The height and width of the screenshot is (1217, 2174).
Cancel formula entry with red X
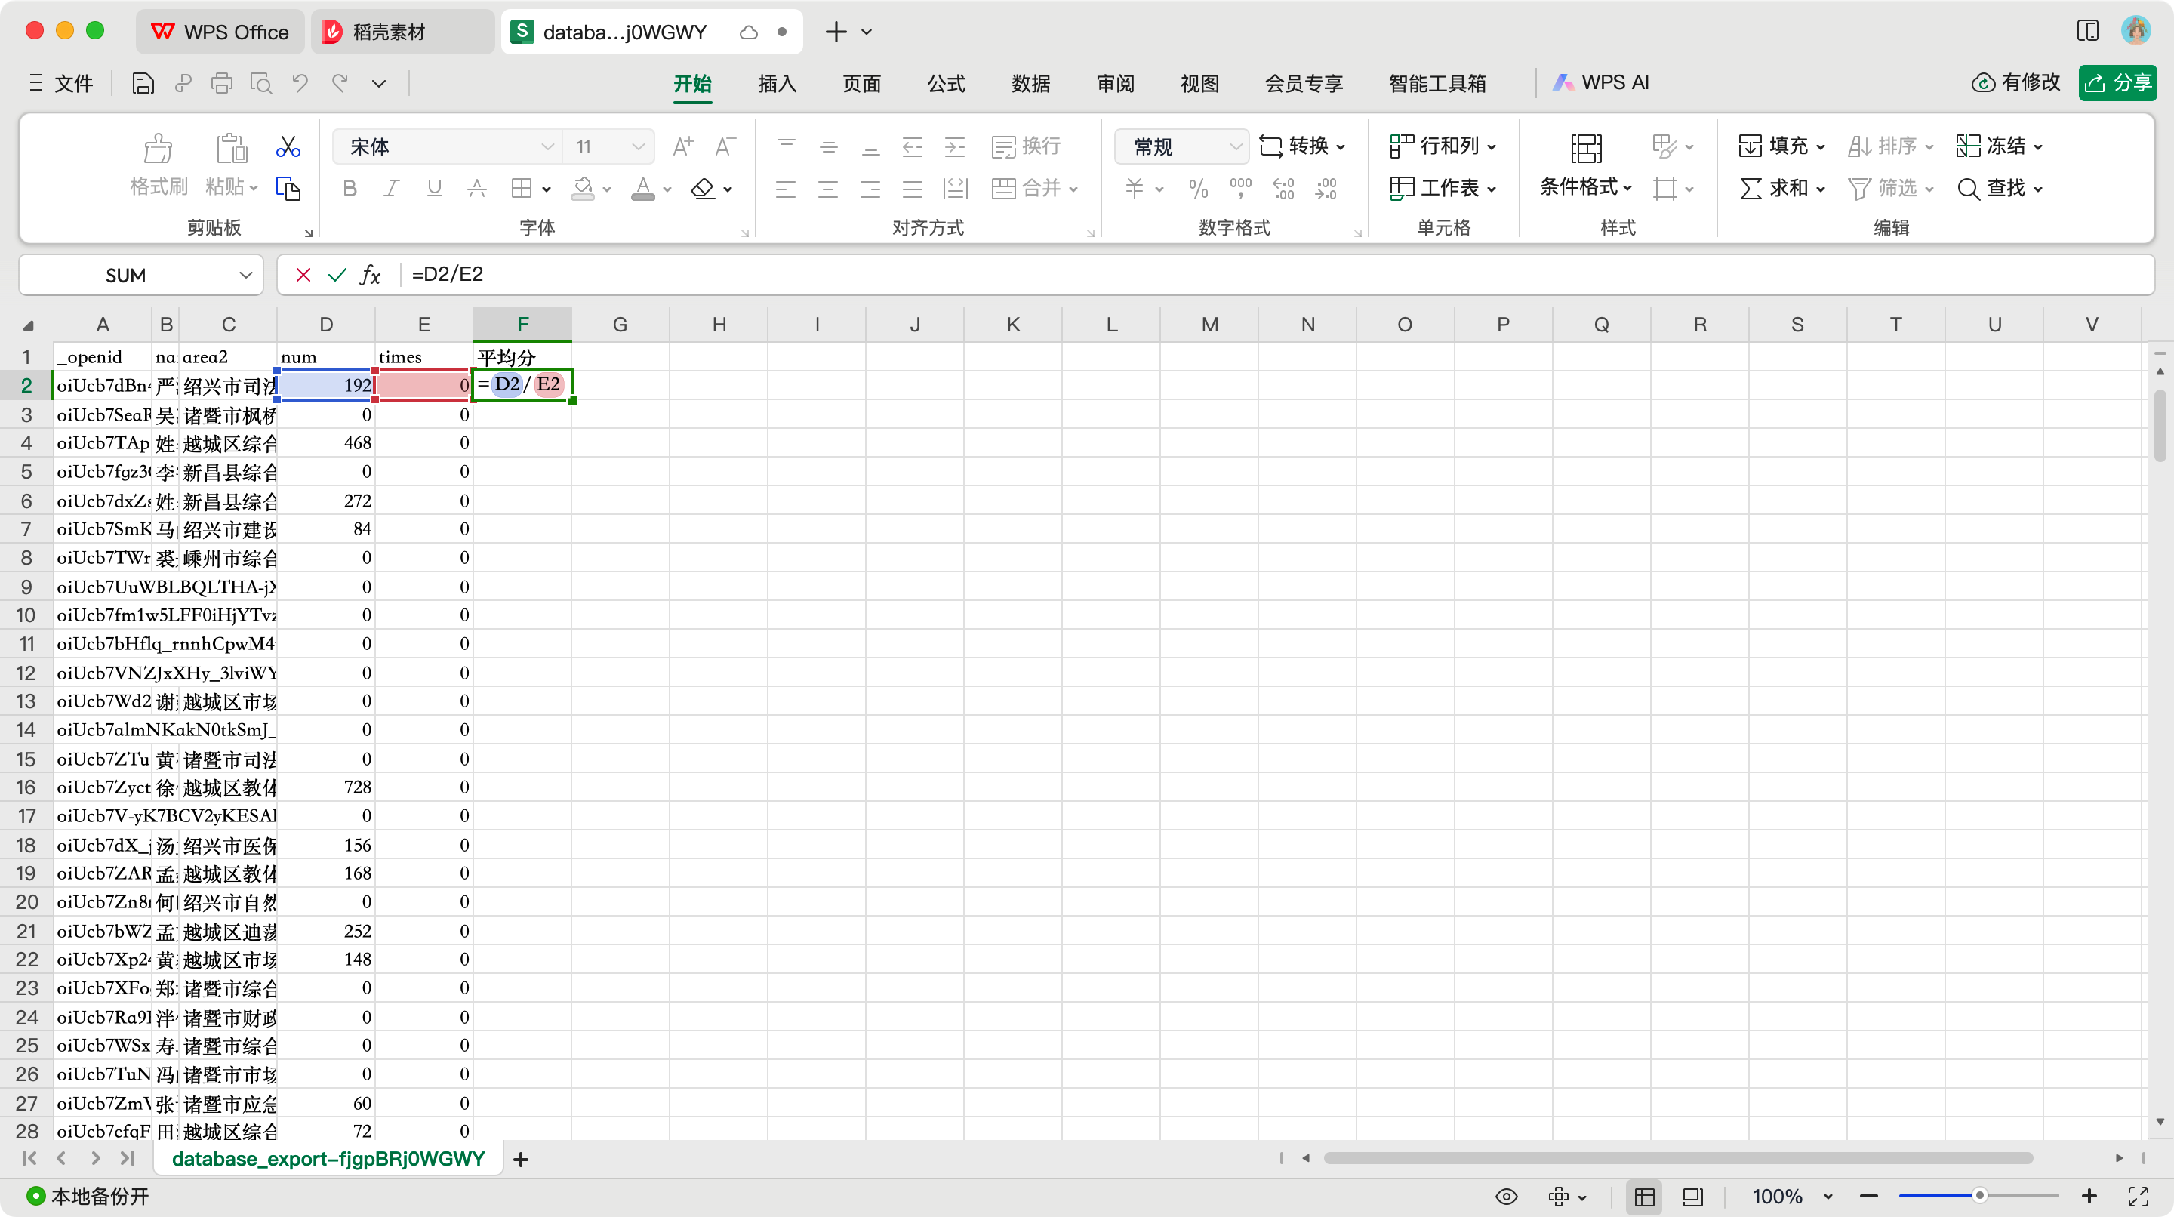(x=303, y=275)
